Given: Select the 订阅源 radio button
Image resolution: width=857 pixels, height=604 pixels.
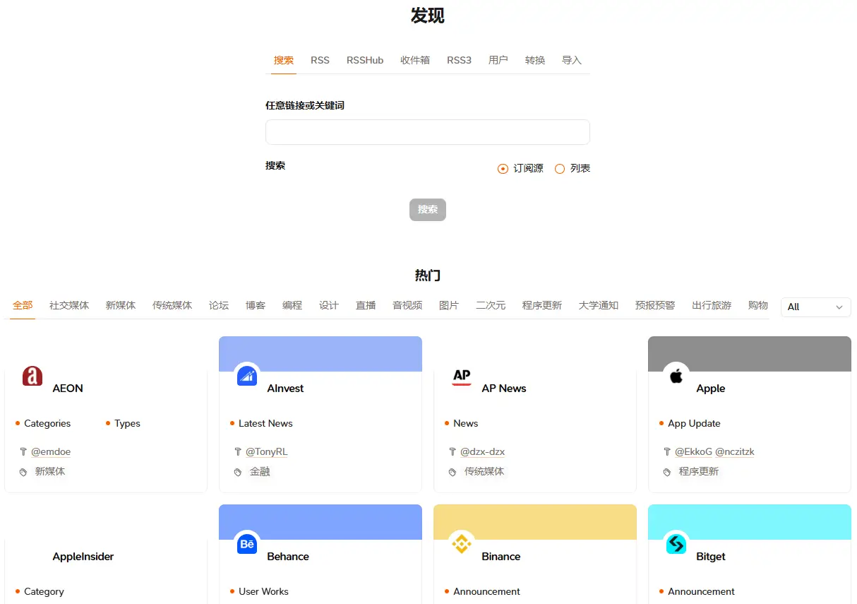Looking at the screenshot, I should (x=503, y=169).
